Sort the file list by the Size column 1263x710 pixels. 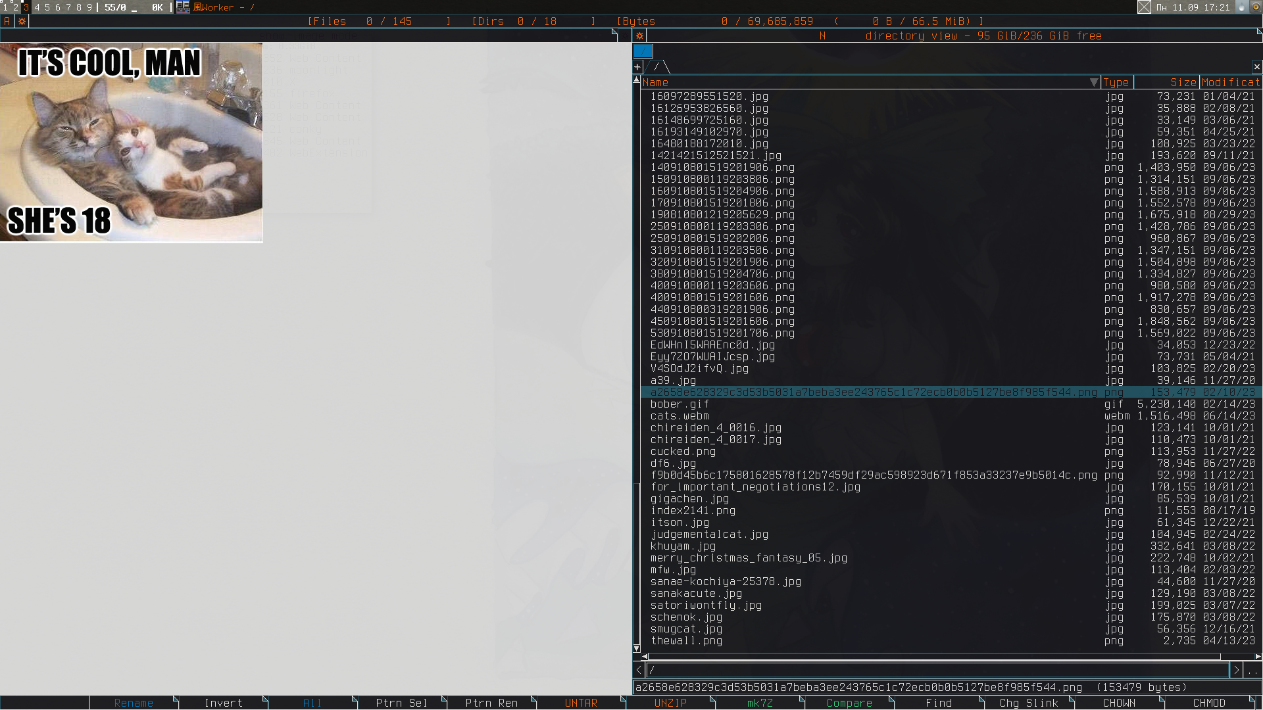point(1182,82)
